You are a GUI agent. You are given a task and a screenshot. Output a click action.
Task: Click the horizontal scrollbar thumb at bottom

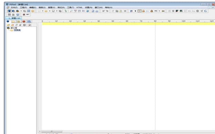click(52, 131)
